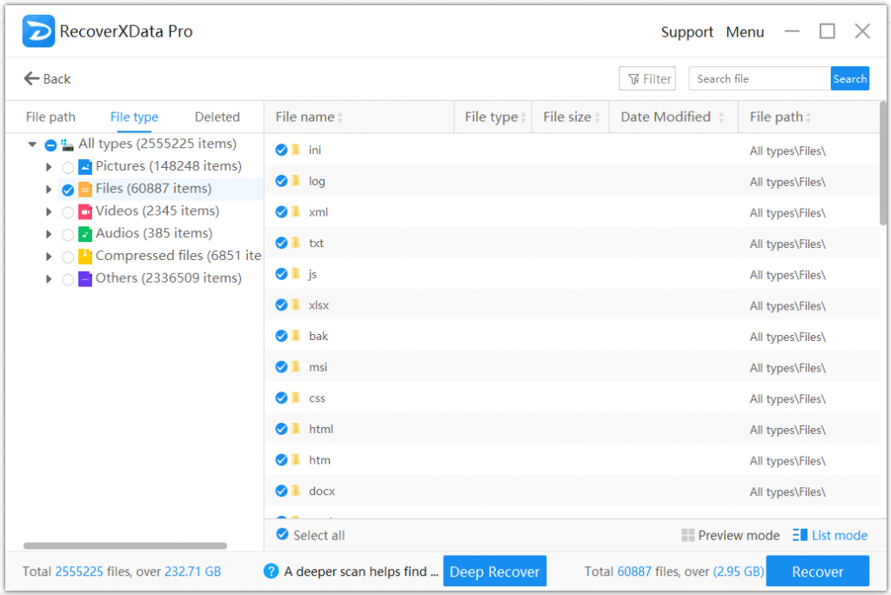Click the bak folder icon
The height and width of the screenshot is (595, 891).
tap(296, 335)
